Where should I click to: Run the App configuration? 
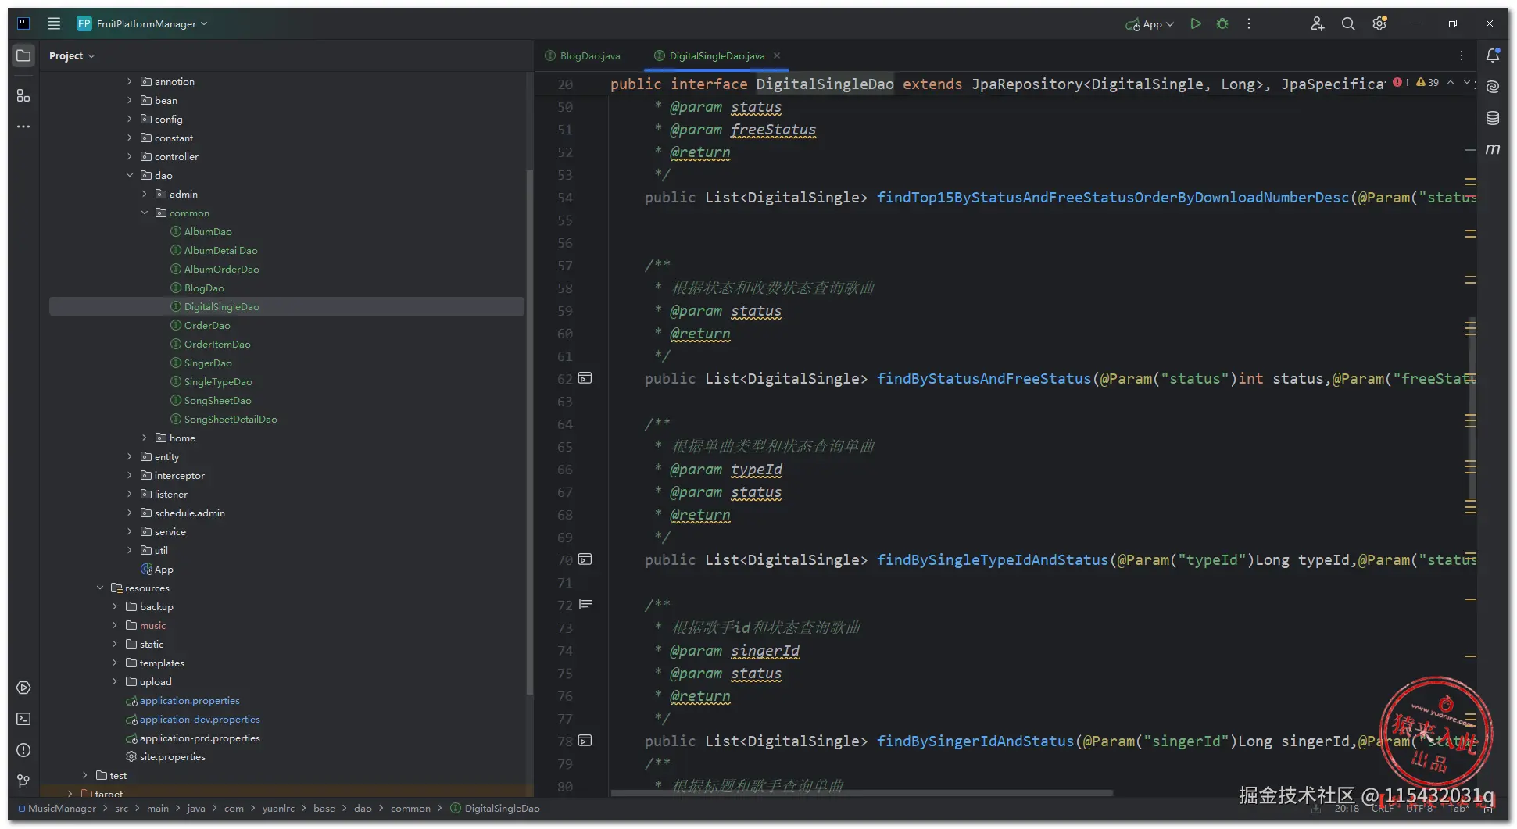(1196, 23)
